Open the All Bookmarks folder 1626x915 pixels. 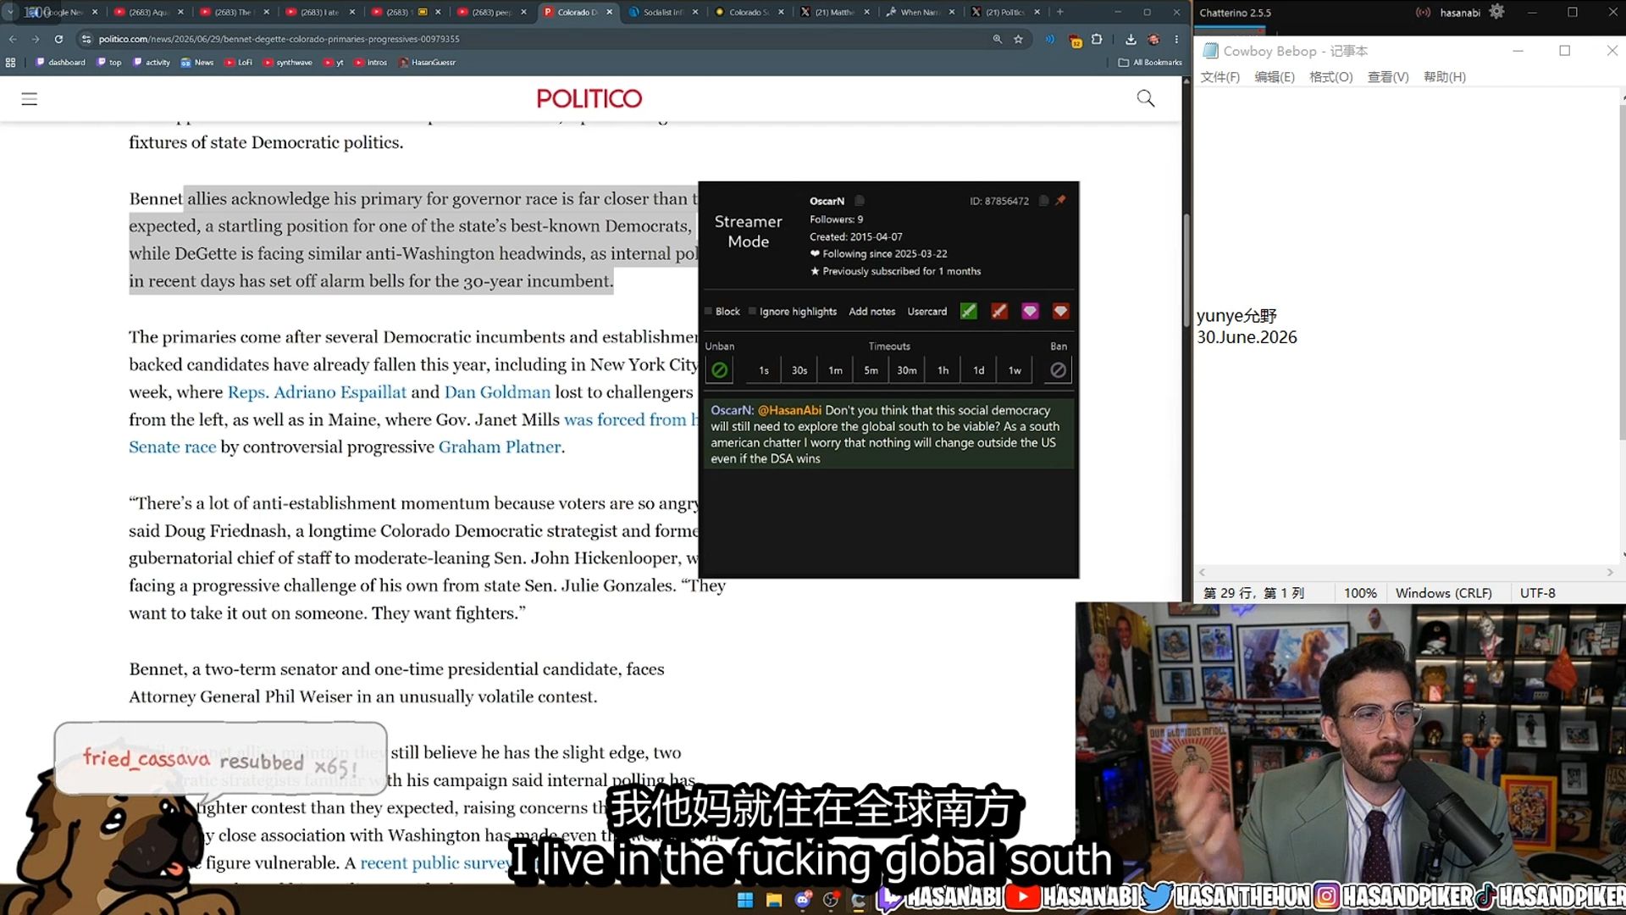point(1150,63)
